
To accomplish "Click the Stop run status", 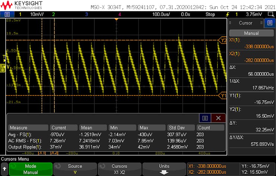I will [x=210, y=14].
